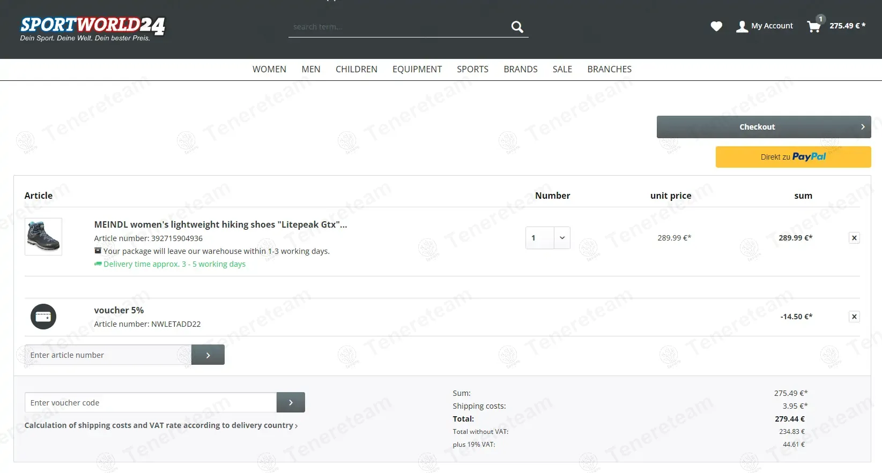Proceed with the Checkout button
Viewport: 882px width, 473px height.
pyautogui.click(x=764, y=127)
